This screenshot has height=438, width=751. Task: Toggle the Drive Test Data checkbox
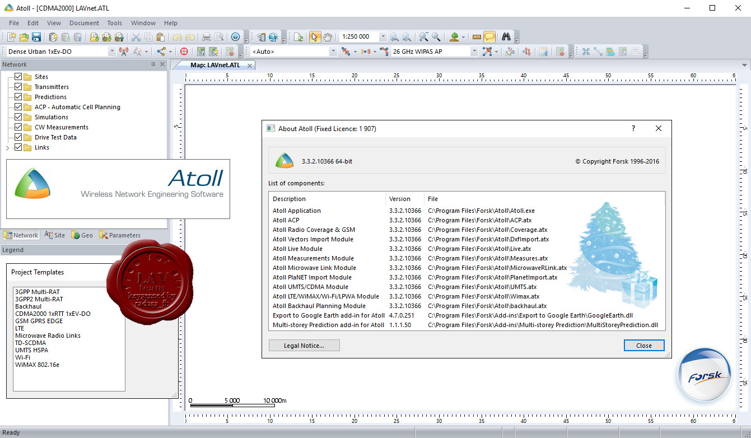tap(18, 137)
